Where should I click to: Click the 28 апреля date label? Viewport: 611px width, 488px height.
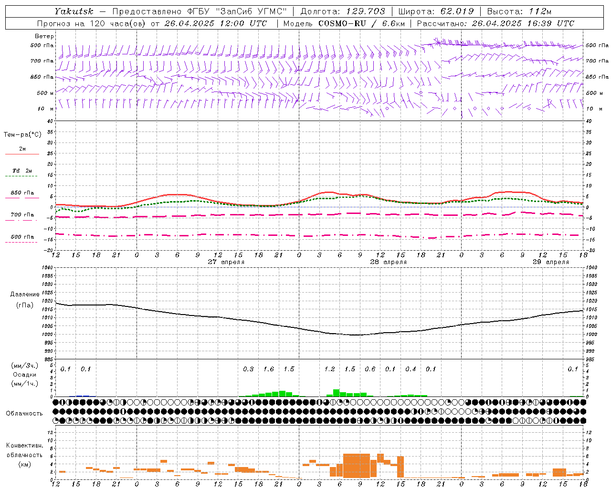[x=388, y=262]
